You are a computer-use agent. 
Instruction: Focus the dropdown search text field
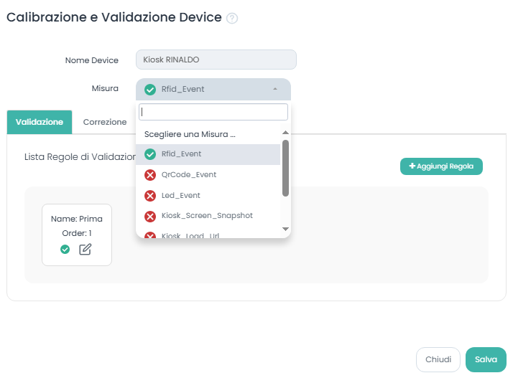point(213,112)
